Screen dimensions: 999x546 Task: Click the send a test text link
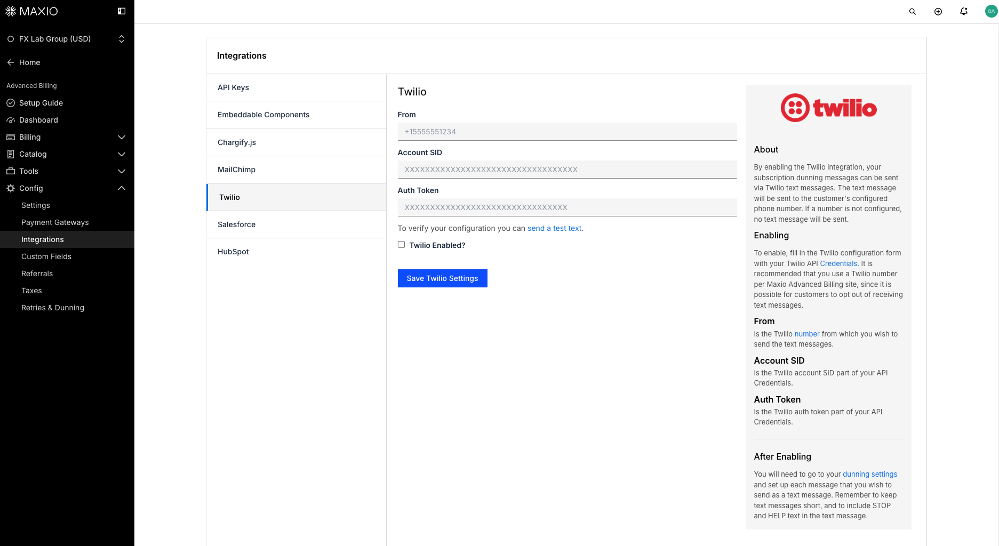[554, 228]
